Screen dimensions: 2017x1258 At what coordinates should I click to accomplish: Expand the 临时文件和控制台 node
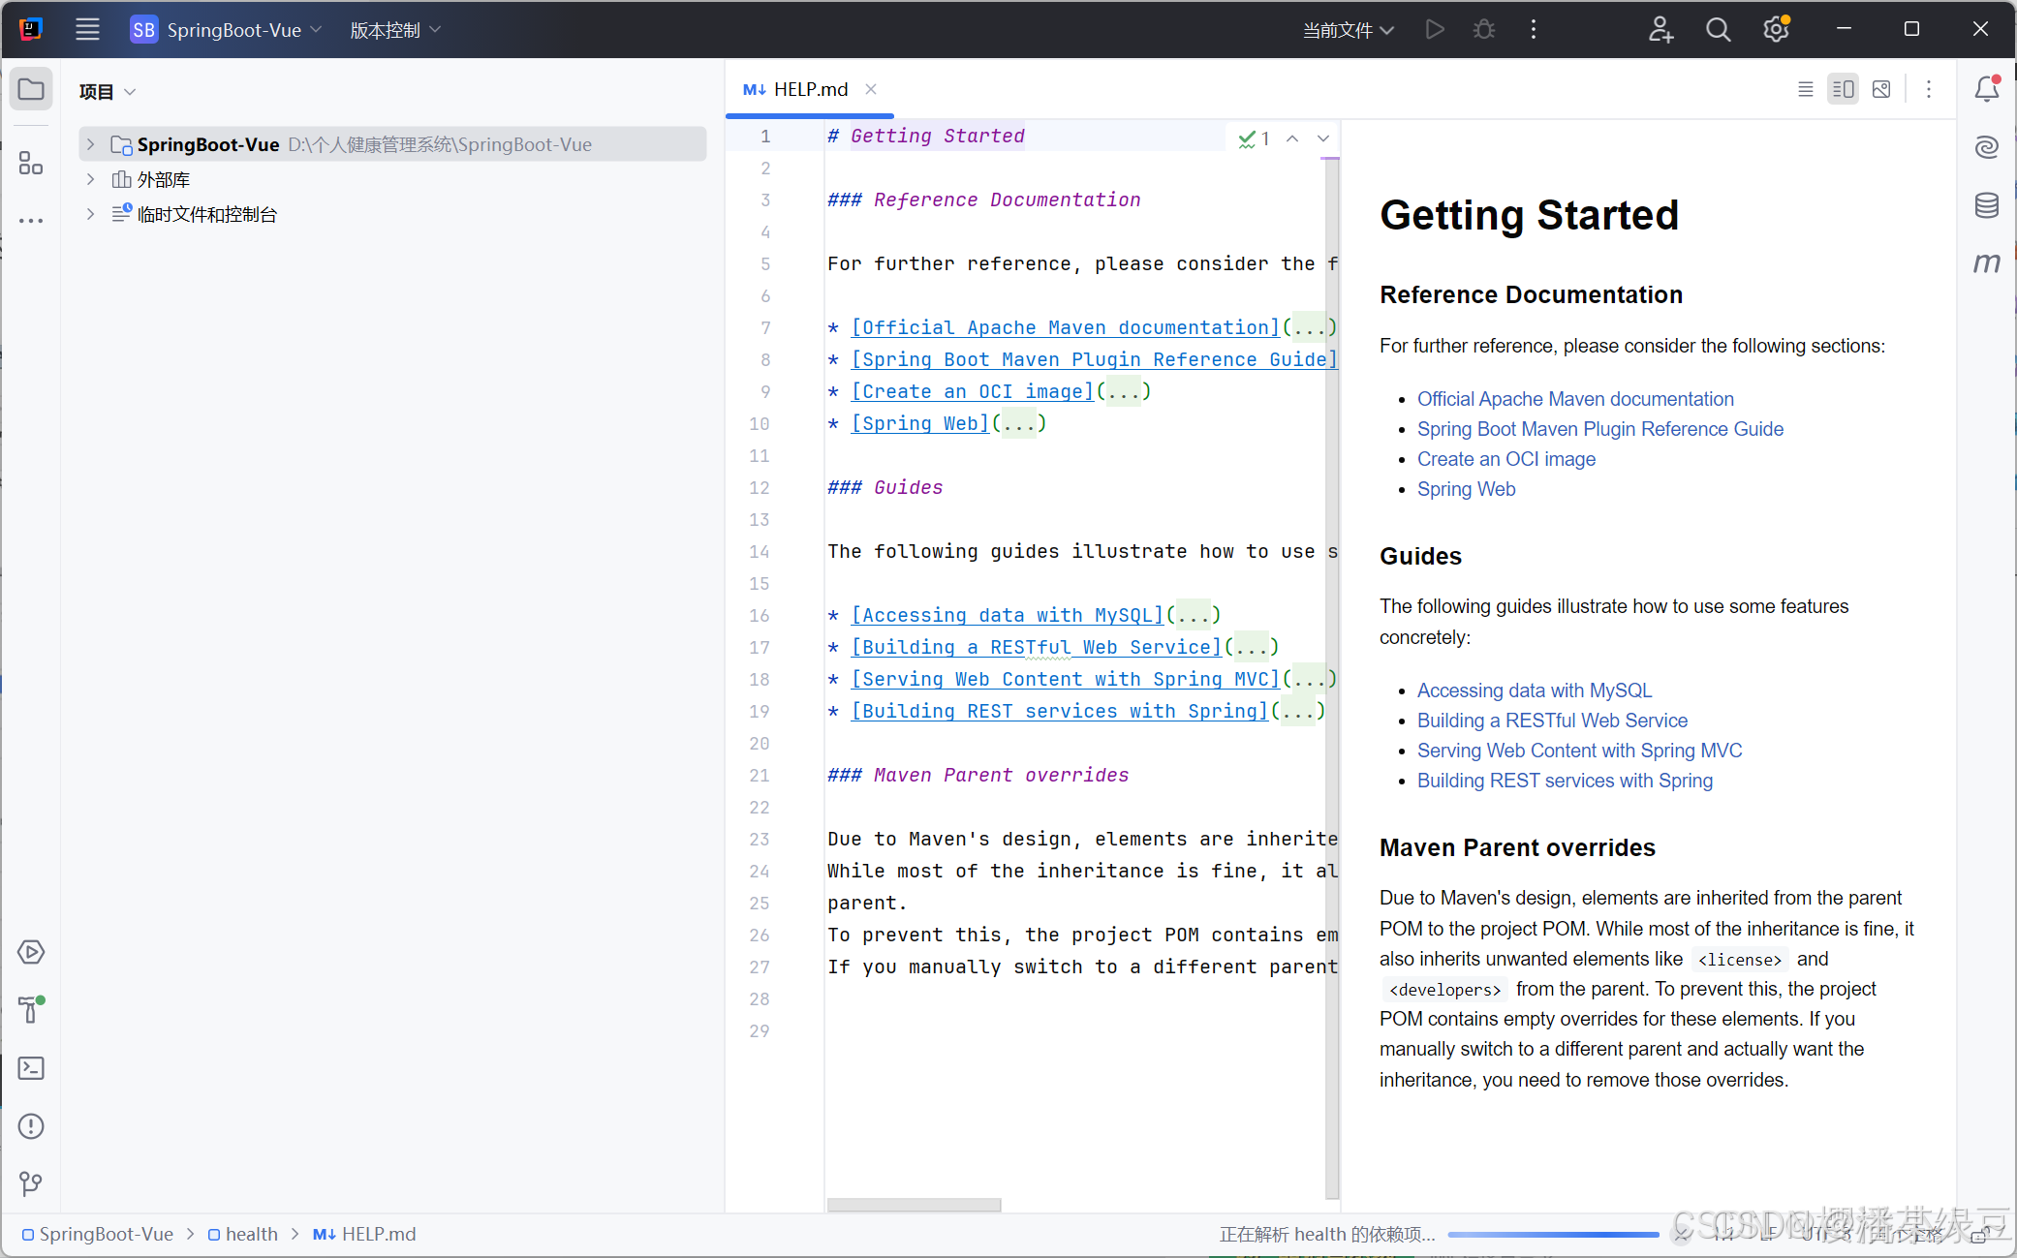90,214
